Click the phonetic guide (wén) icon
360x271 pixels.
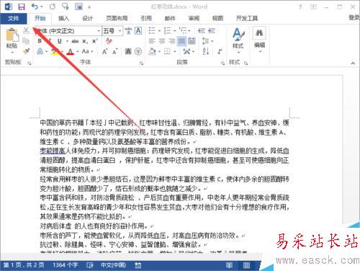128,31
